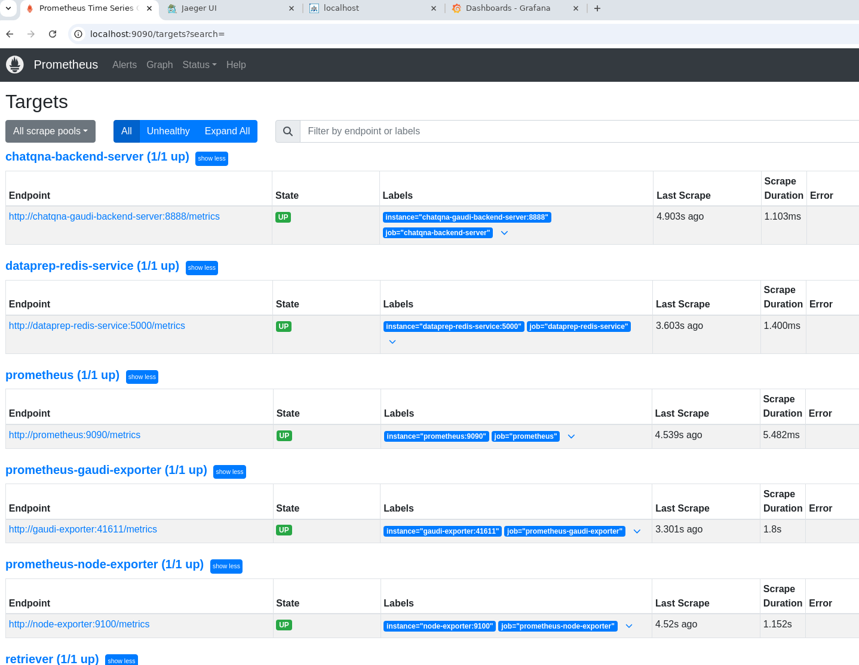859x665 pixels.
Task: Go back using the browser back arrow
Action: pos(10,34)
